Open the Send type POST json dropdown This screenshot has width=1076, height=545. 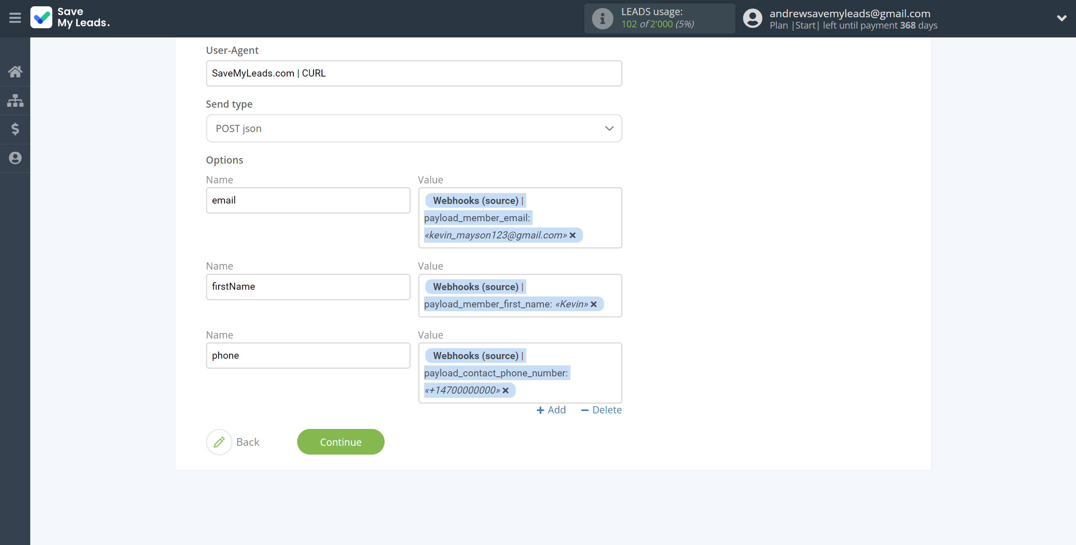point(414,128)
